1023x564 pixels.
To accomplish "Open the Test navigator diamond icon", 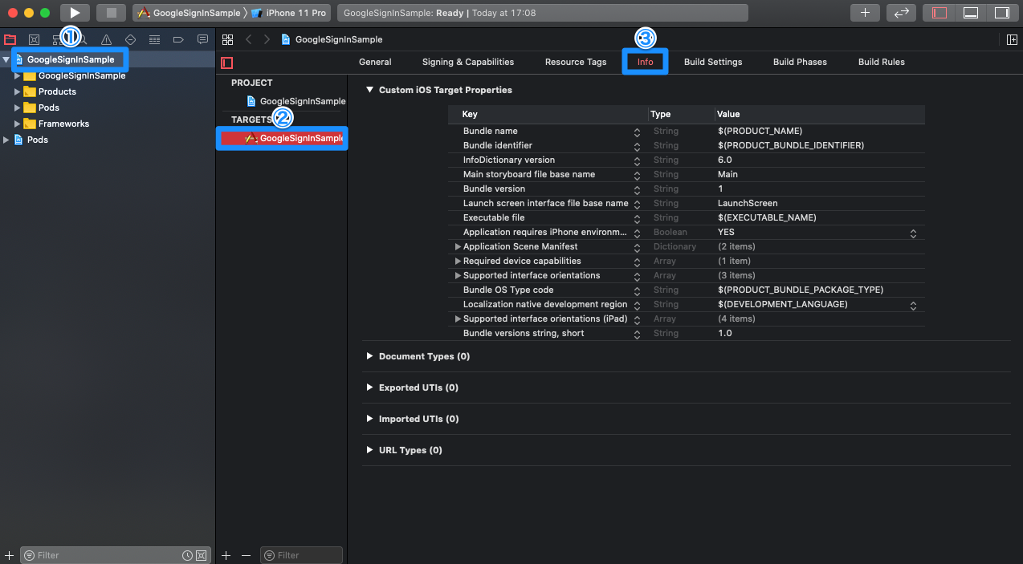I will coord(130,39).
